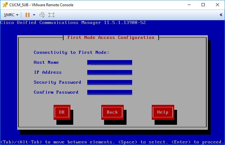Click the Cisco Unified Communications Manager version text
This screenshot has width=225, height=145.
click(x=73, y=23)
